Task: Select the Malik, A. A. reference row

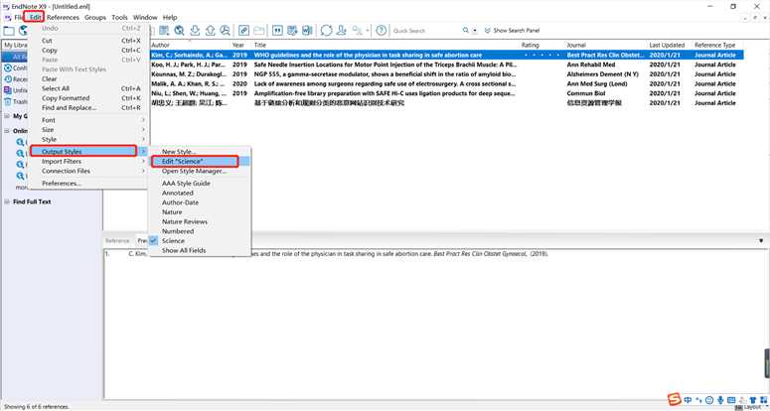Action: tap(446, 83)
